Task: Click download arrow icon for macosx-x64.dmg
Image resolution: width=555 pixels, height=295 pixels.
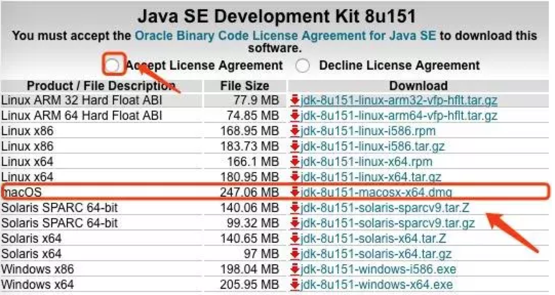Action: coord(295,193)
